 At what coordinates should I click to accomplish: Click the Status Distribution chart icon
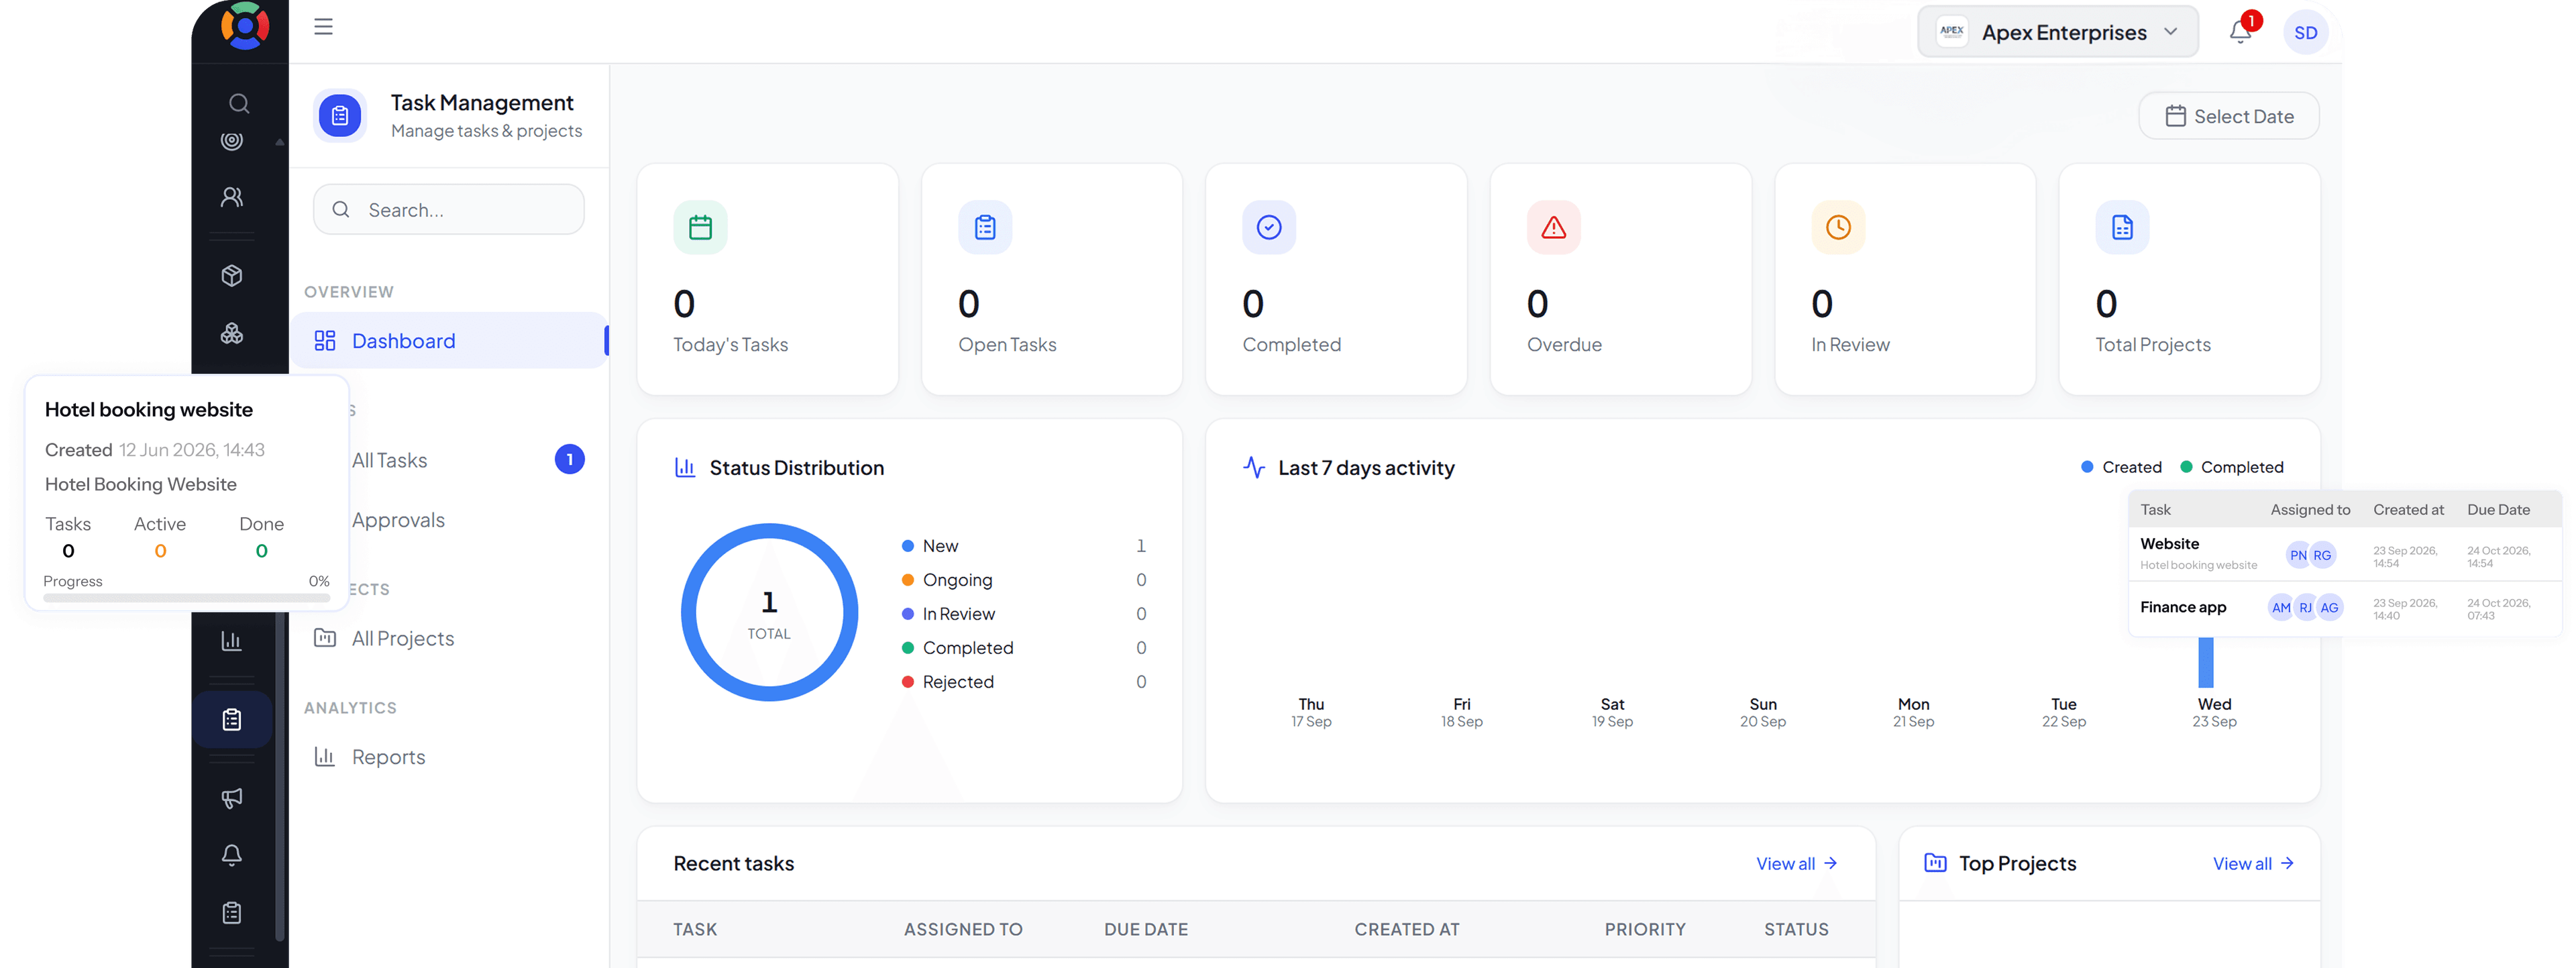point(685,467)
